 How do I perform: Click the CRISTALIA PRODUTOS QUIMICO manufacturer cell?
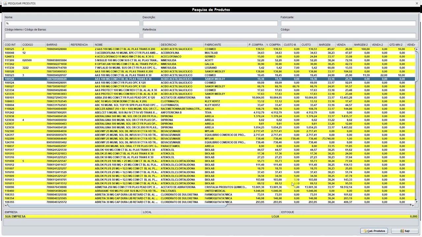pos(226,187)
